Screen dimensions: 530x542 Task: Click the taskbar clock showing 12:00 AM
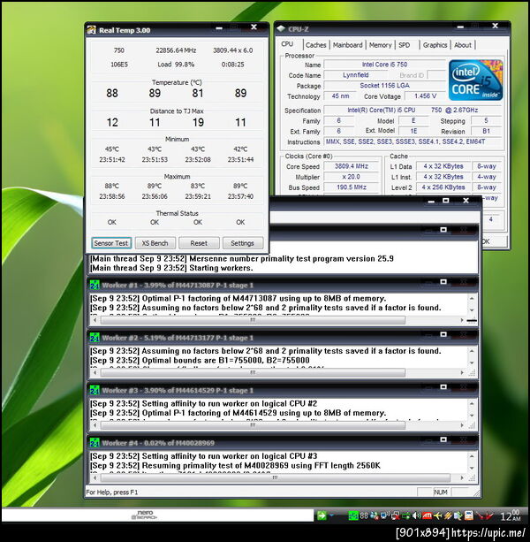tap(511, 515)
